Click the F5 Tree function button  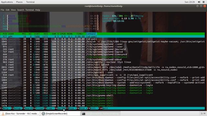[x=49, y=108]
